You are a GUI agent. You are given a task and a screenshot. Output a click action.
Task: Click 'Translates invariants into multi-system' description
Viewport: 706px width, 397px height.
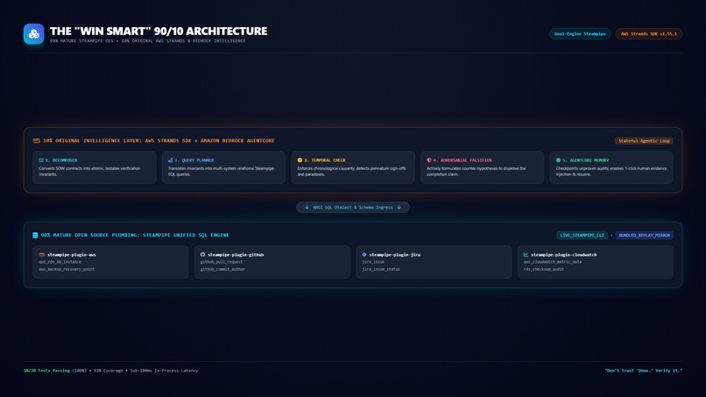[x=221, y=171]
